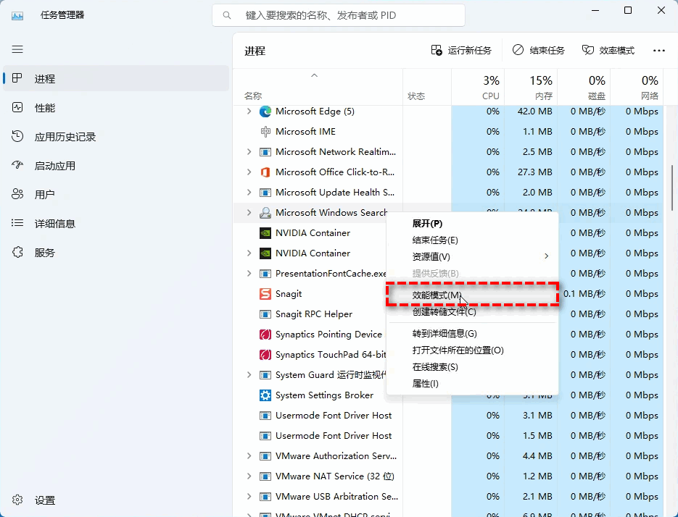The height and width of the screenshot is (517, 678).
Task: Expand the PresentationFontCache.exe row
Action: (249, 274)
